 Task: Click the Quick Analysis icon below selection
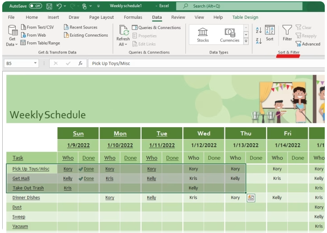tap(251, 198)
